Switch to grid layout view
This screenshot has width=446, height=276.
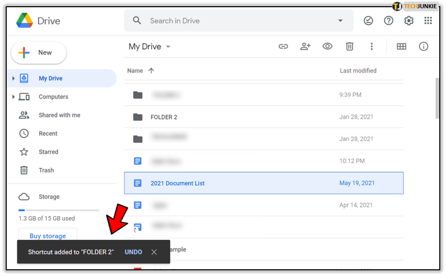pos(402,46)
